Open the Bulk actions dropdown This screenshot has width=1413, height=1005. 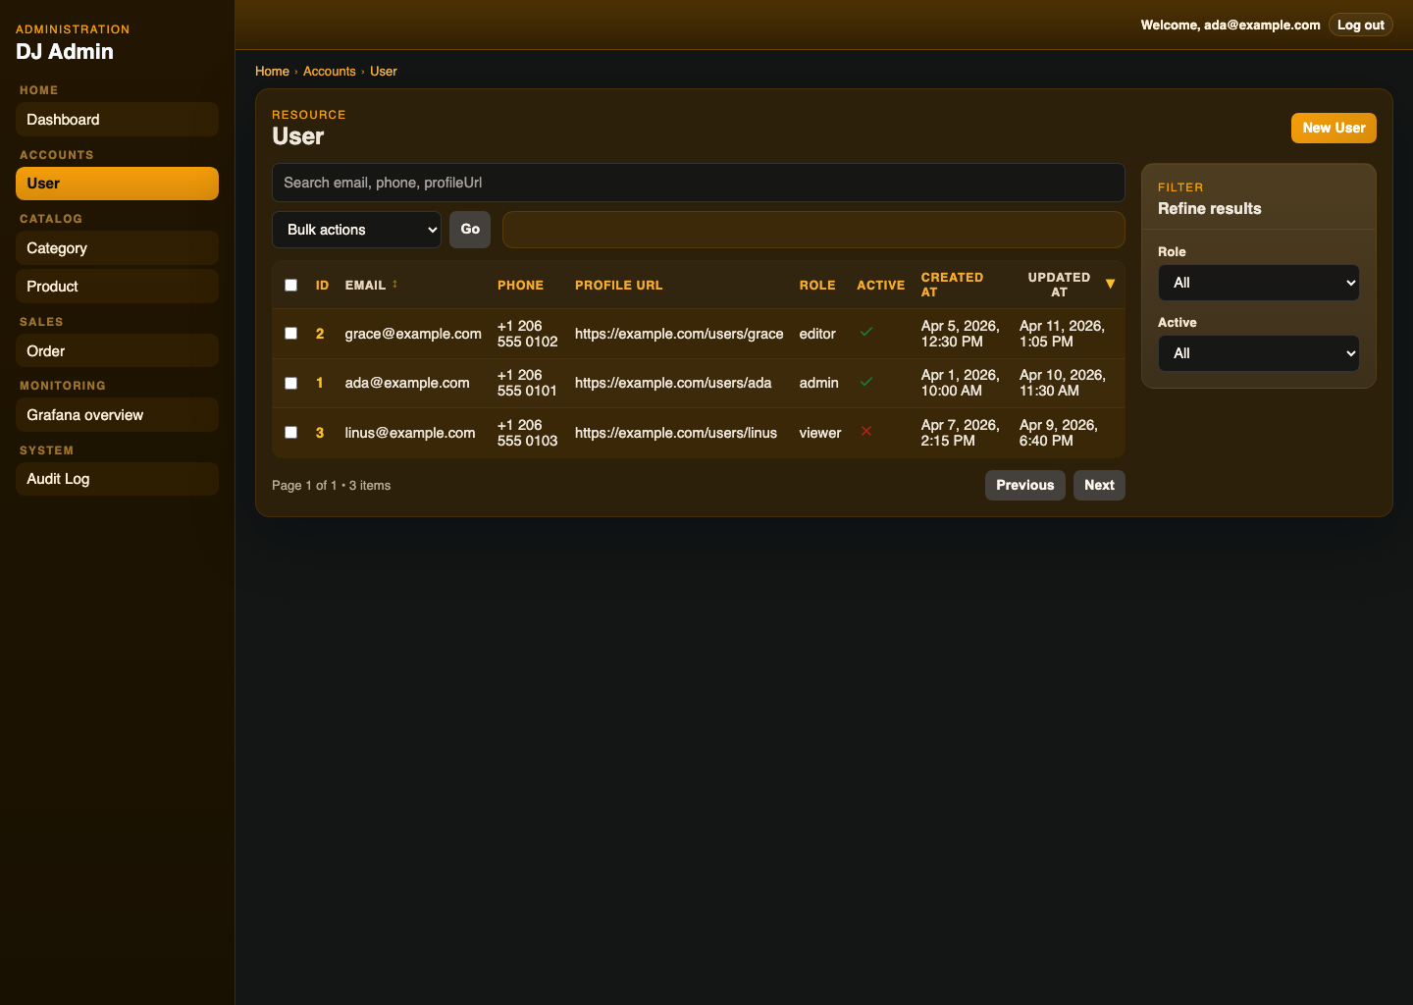pyautogui.click(x=356, y=229)
